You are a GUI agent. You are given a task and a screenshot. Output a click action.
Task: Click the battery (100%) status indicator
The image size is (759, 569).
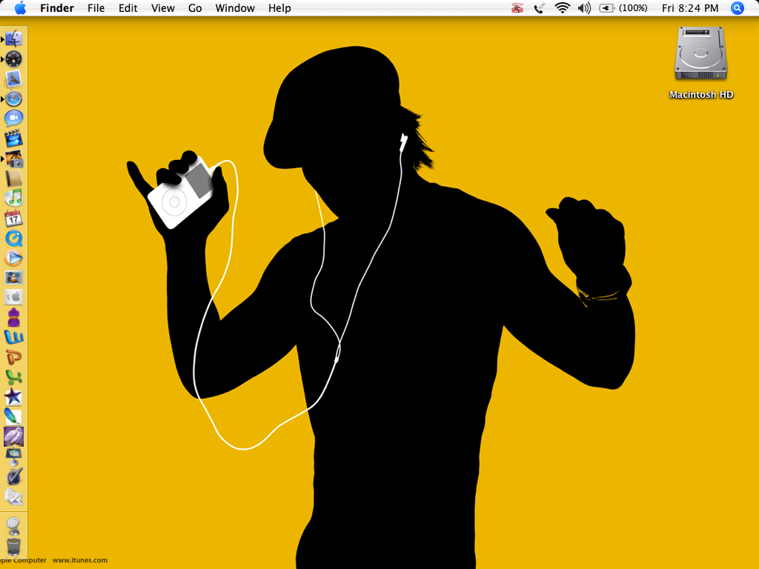623,8
